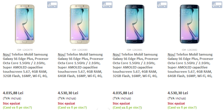Screen dimensions: 224x110
Task: Click 'Cand va fi pe stoc?' for fourth product
Action: [x=182, y=108]
